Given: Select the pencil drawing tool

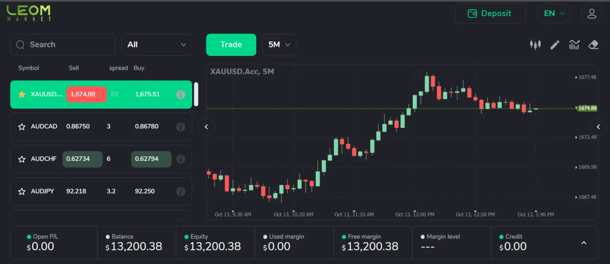Looking at the screenshot, I should [x=555, y=44].
